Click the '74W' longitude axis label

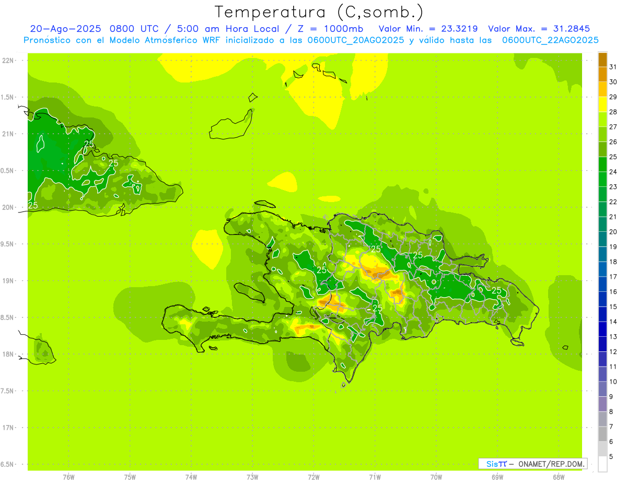point(191,477)
